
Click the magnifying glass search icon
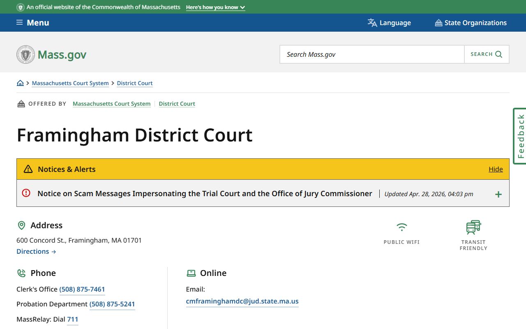pyautogui.click(x=499, y=54)
